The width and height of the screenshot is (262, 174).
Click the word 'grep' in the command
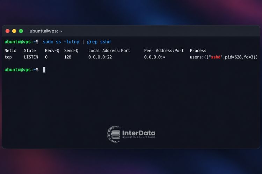tap(92, 42)
